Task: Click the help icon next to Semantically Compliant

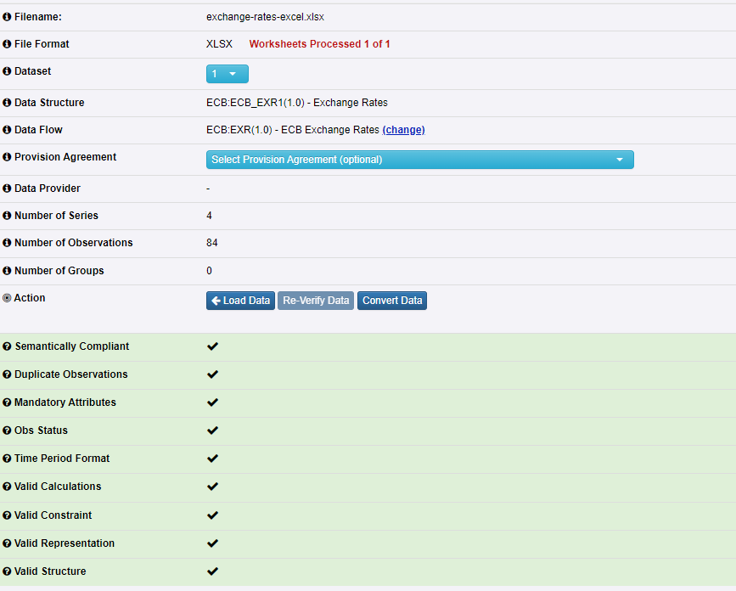Action: 8,346
